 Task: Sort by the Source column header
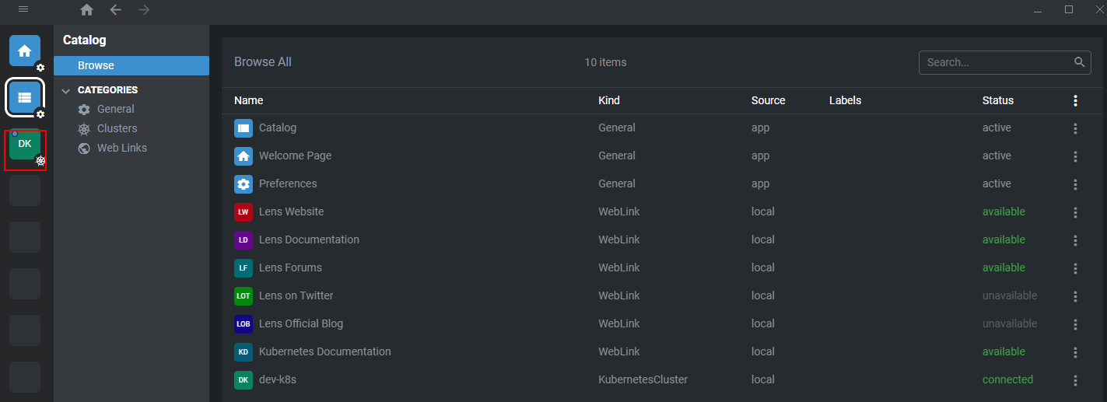[769, 100]
